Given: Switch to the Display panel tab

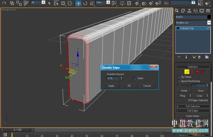Looking at the screenshot, I should pos(202,11).
